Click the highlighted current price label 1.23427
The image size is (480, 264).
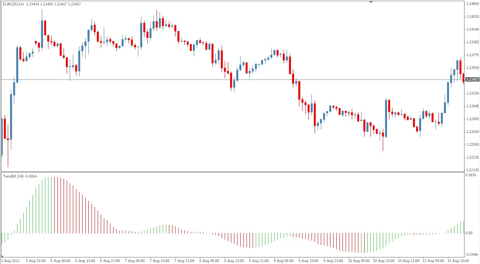pyautogui.click(x=472, y=79)
